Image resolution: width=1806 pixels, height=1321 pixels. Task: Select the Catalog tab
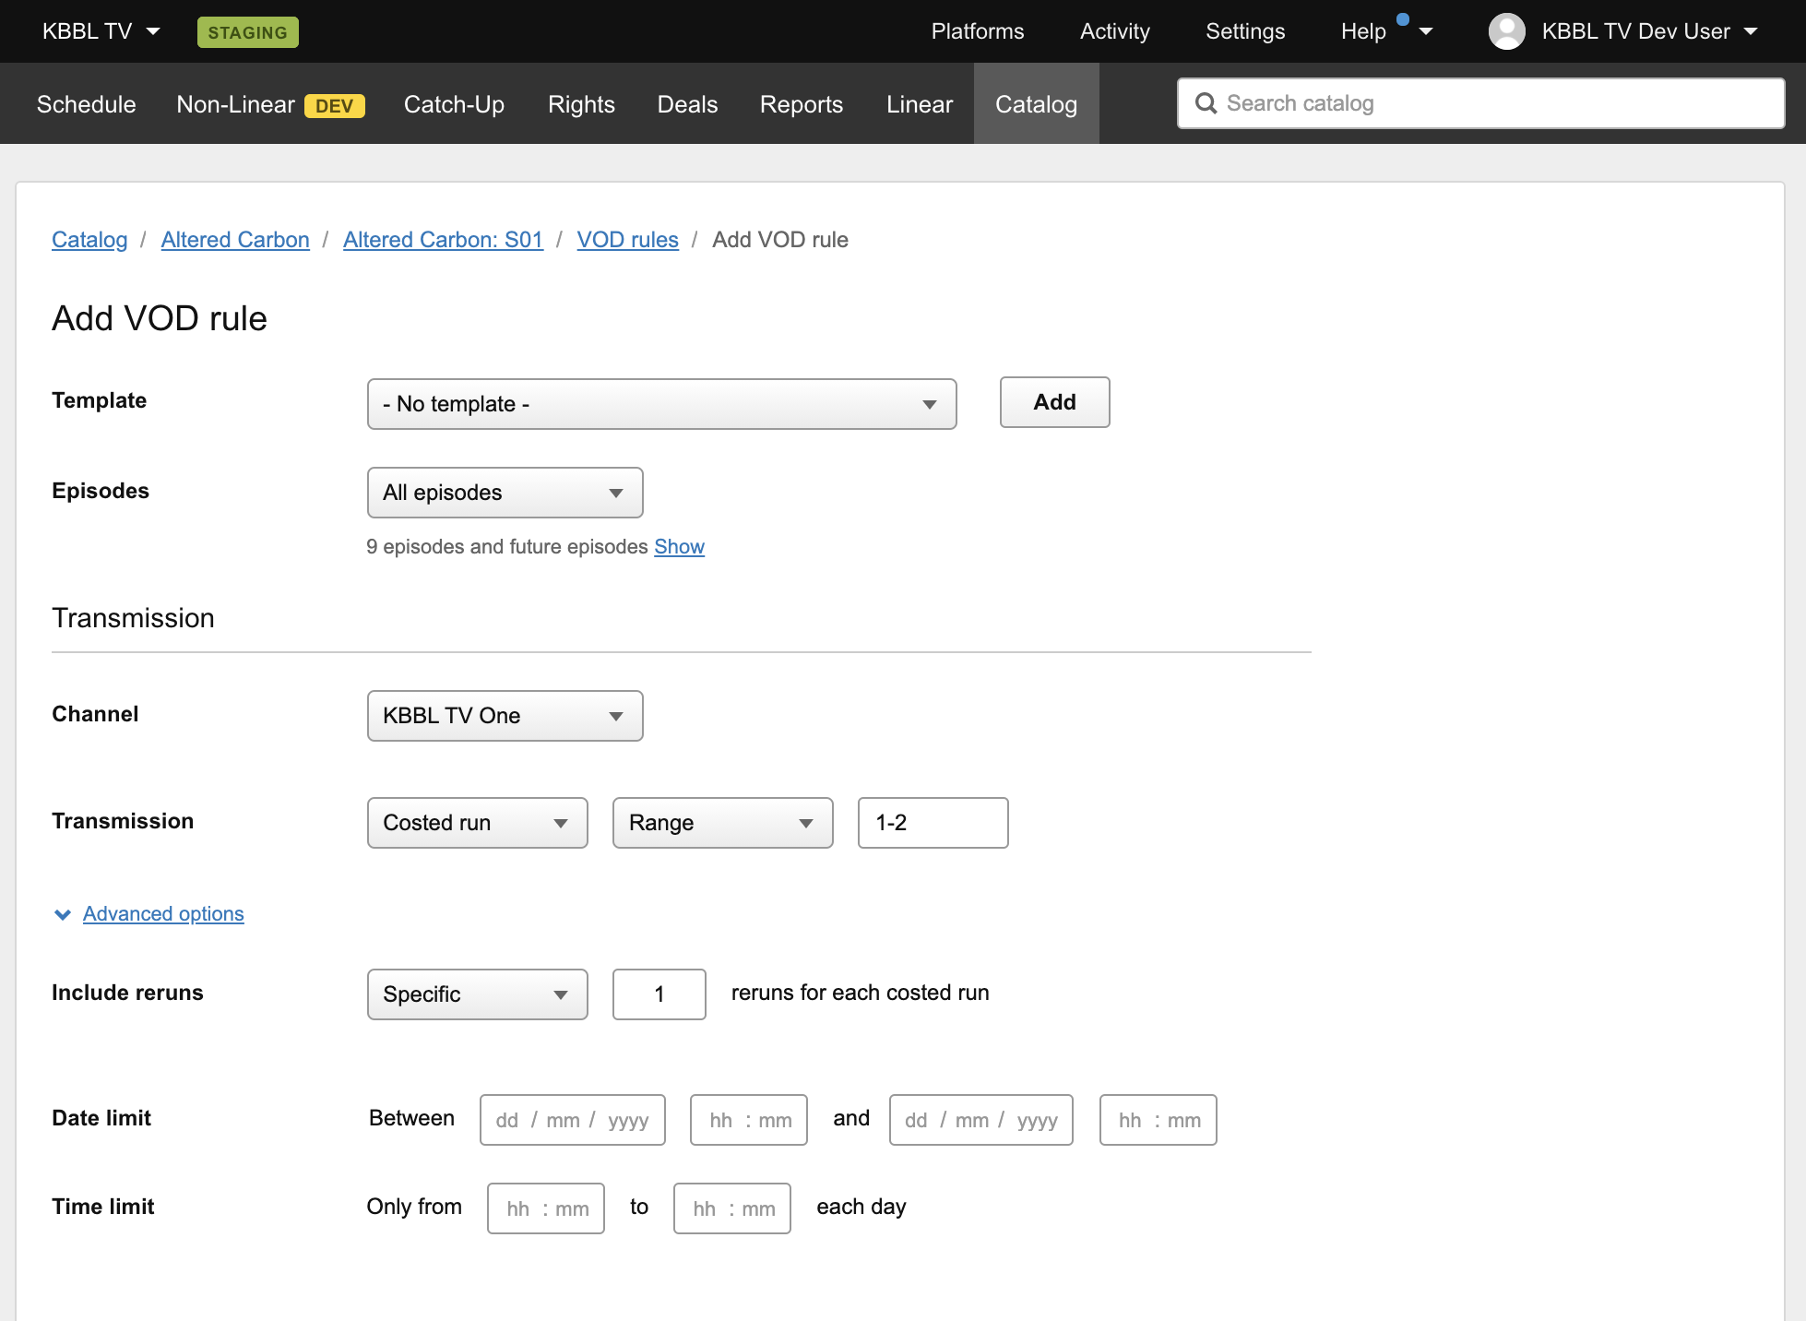click(x=1036, y=104)
